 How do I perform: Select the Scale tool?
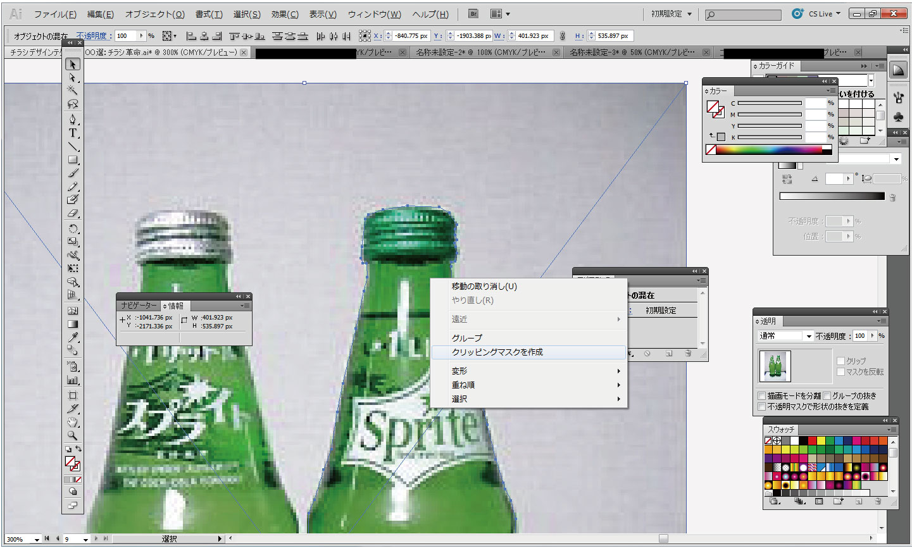click(73, 242)
